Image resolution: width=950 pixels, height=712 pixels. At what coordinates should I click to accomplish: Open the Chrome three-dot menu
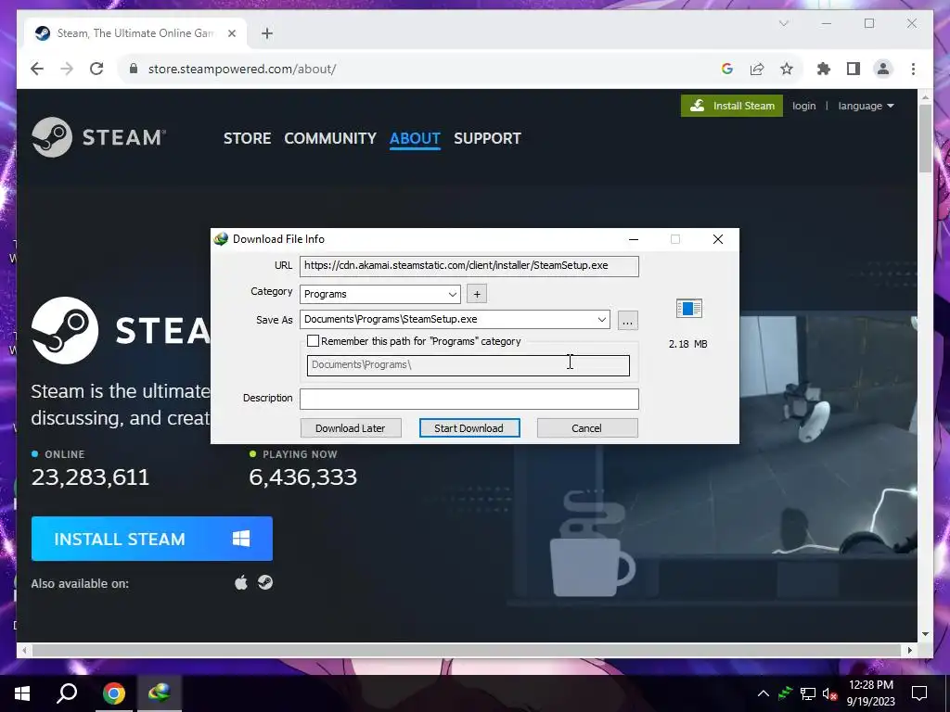913,69
